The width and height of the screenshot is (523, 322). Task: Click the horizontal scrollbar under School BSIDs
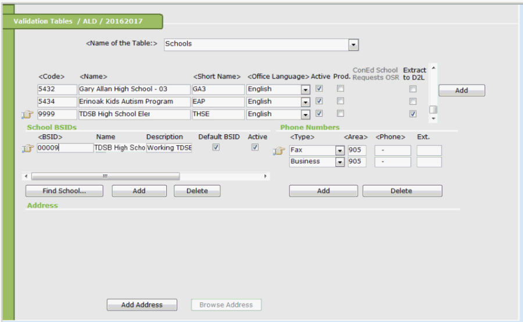coord(105,176)
